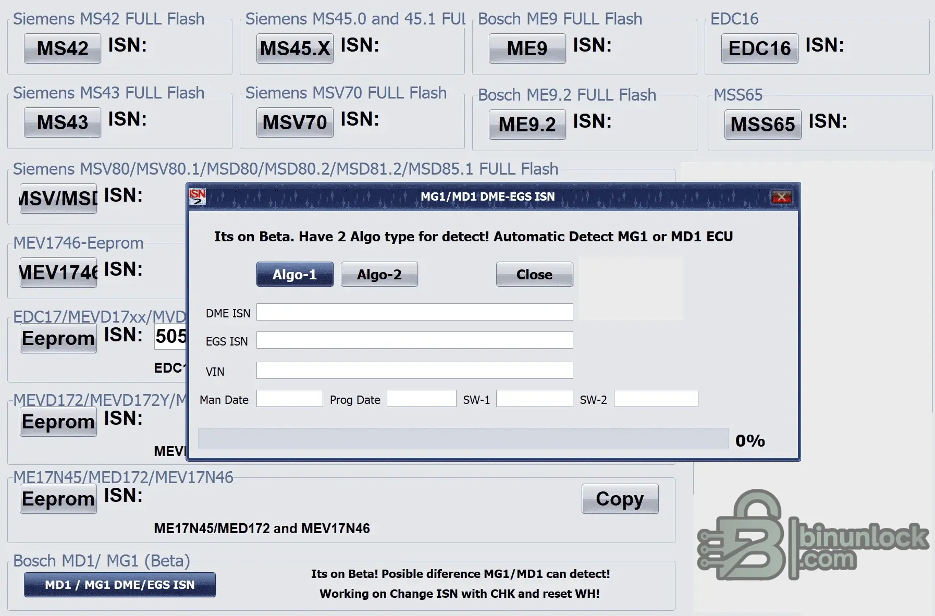Click the ME9 button
Viewport: 935px width, 616px height.
[x=527, y=48]
